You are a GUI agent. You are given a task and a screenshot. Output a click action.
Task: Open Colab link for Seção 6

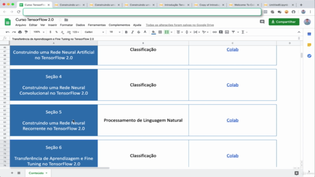point(232,156)
